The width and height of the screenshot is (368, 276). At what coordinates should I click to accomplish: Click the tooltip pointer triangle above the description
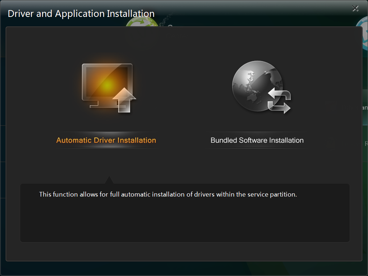tap(109, 180)
